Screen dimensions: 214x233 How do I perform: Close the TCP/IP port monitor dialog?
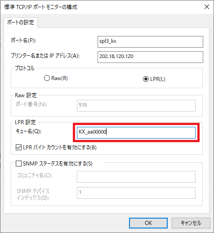pyautogui.click(x=207, y=7)
